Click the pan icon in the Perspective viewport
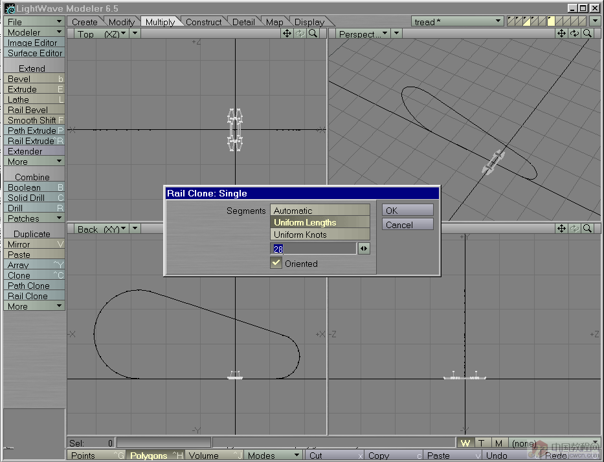This screenshot has width=604, height=462. pos(562,34)
